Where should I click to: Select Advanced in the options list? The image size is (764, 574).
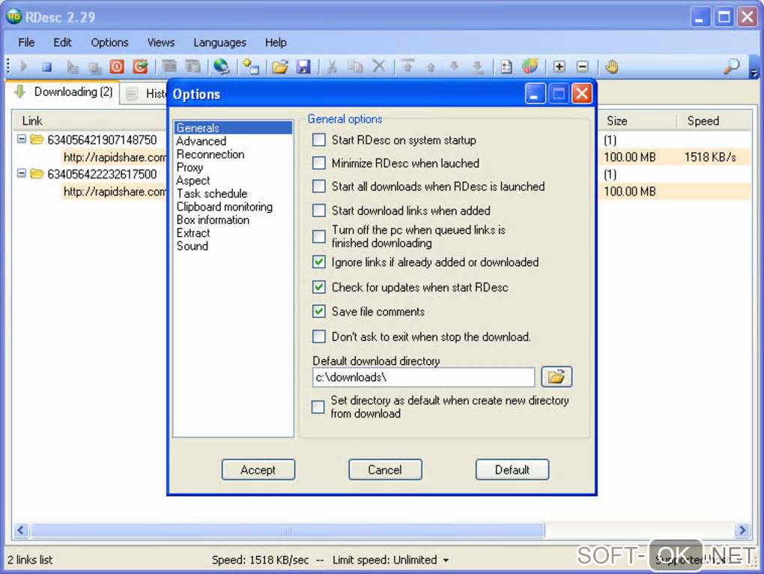201,141
